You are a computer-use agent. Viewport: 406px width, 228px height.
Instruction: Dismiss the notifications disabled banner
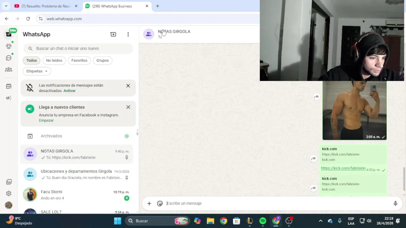click(128, 85)
